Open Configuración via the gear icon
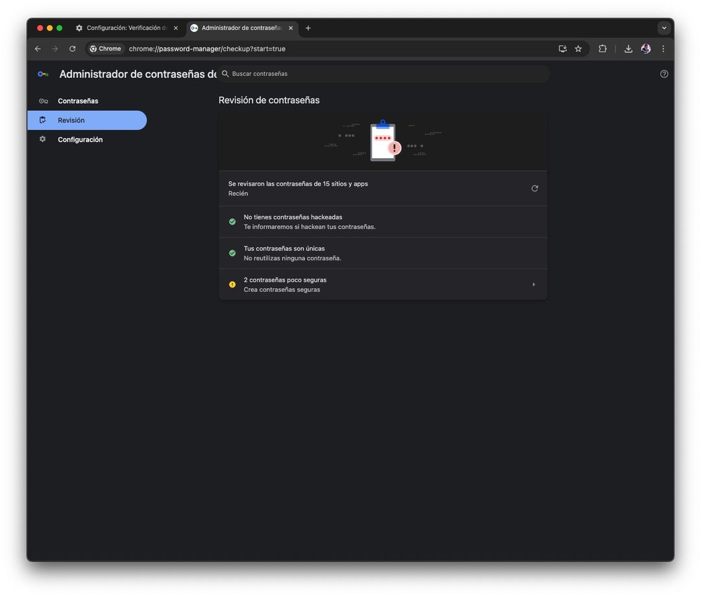The width and height of the screenshot is (701, 597). 42,139
